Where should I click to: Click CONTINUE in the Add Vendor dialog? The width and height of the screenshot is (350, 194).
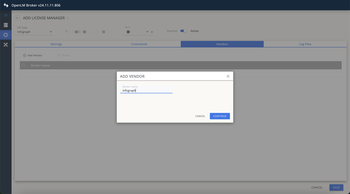tap(220, 116)
